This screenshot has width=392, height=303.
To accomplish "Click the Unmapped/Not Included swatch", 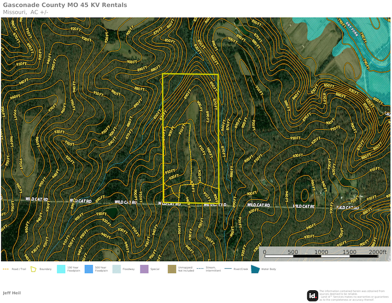I will [x=172, y=269].
